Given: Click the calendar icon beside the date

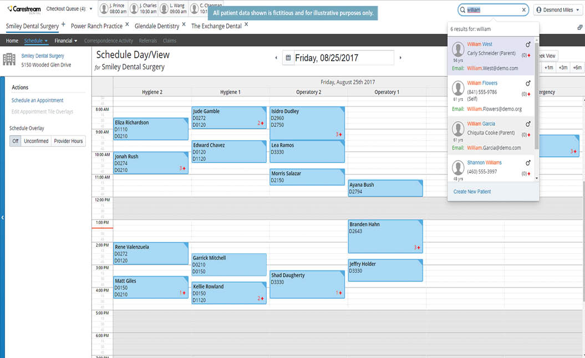Looking at the screenshot, I should pos(288,58).
